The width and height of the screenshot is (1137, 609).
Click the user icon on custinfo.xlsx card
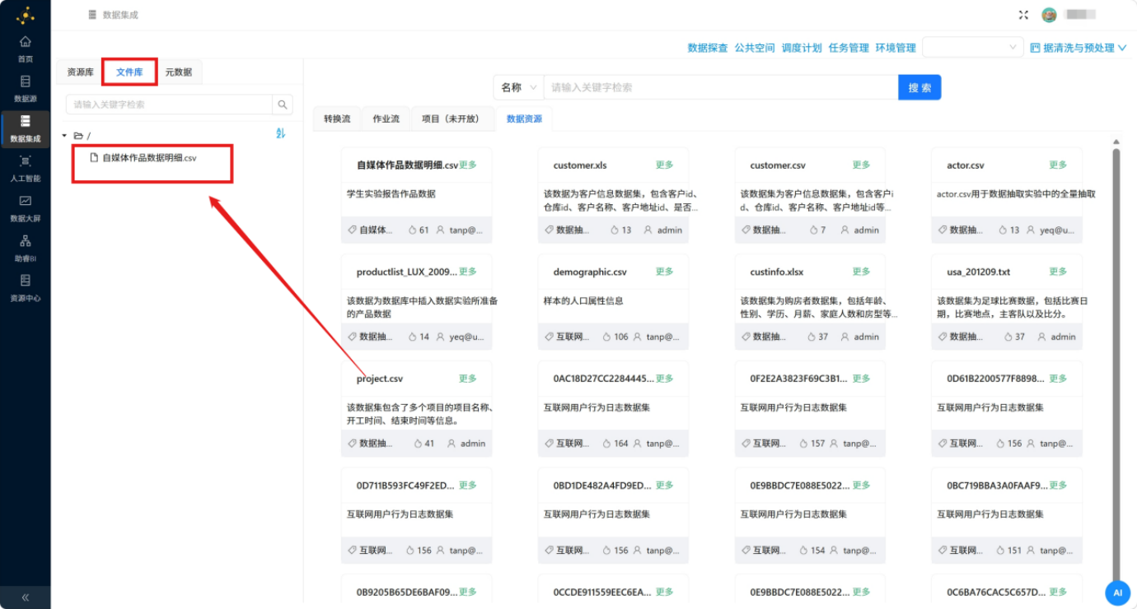844,337
